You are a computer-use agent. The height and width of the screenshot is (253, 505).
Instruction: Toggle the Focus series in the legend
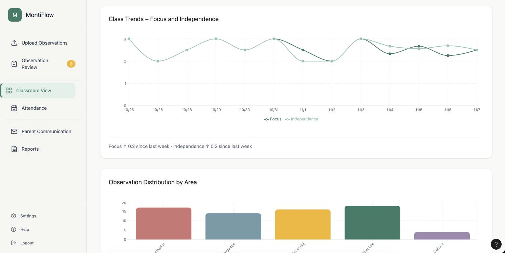click(x=272, y=119)
